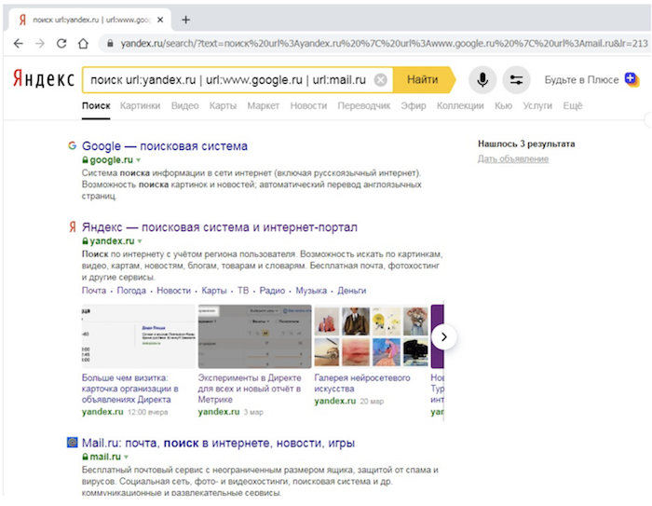The height and width of the screenshot is (506, 652).
Task: Open the Музыка sitelink
Action: (x=311, y=291)
